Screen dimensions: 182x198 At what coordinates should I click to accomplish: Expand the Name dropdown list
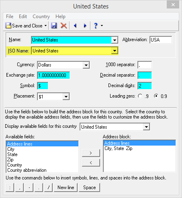[x=115, y=40]
